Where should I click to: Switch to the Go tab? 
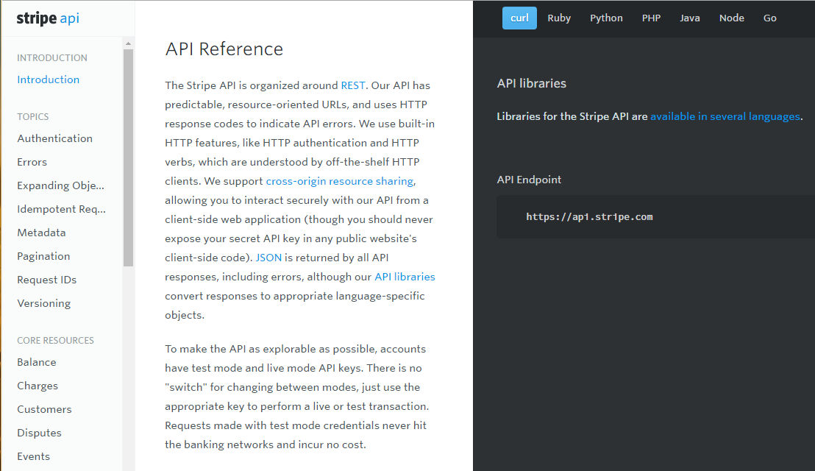(770, 18)
